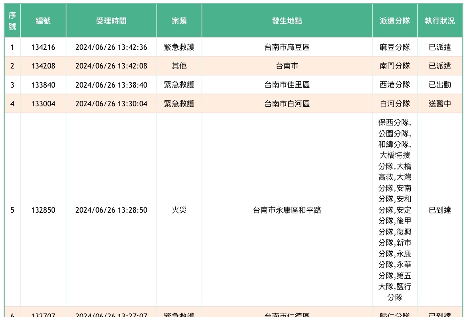Click case number 132850
The width and height of the screenshot is (467, 317).
[x=43, y=210]
